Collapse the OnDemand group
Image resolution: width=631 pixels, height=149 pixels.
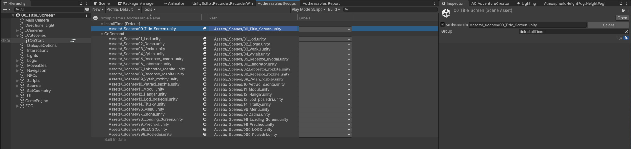(102, 34)
